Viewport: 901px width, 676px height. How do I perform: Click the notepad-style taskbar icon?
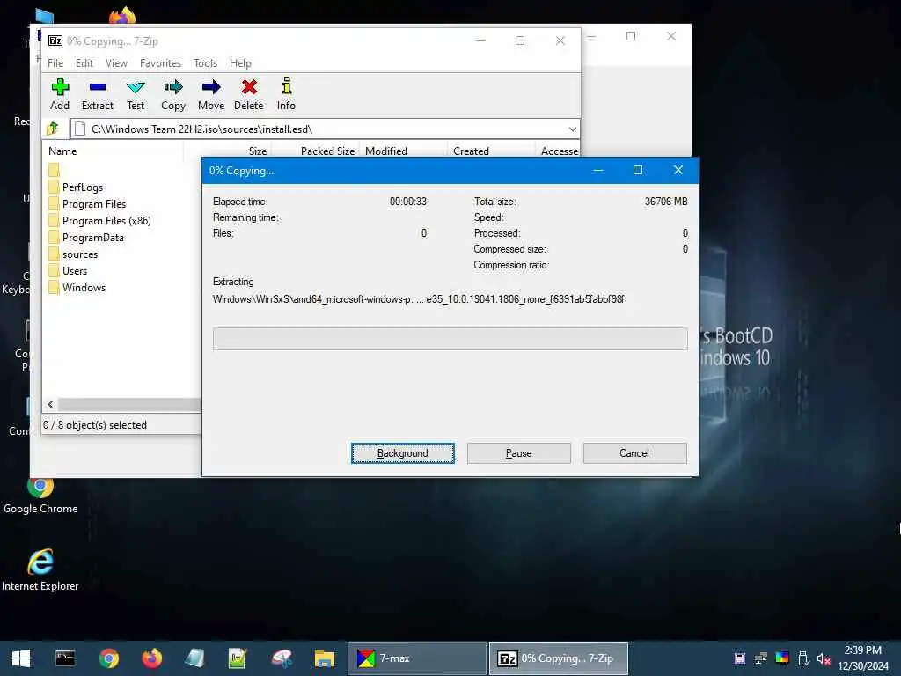pyautogui.click(x=194, y=658)
